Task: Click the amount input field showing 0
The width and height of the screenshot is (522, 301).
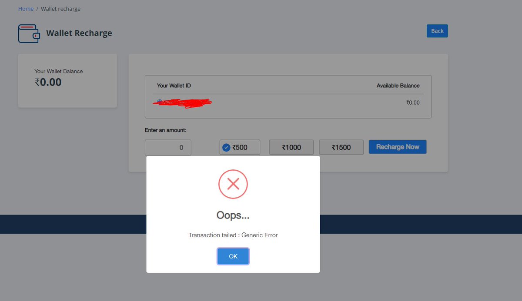Action: [x=168, y=147]
